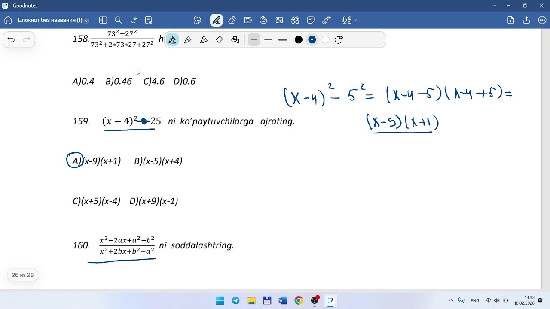This screenshot has width=550, height=309.
Task: Add a custom color preset
Action: click(x=339, y=40)
